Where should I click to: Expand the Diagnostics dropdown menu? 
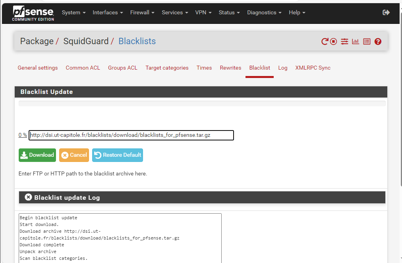264,13
